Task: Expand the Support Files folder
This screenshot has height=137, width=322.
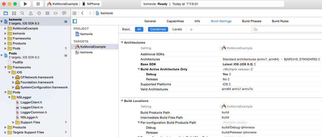Action: (x=13, y=122)
